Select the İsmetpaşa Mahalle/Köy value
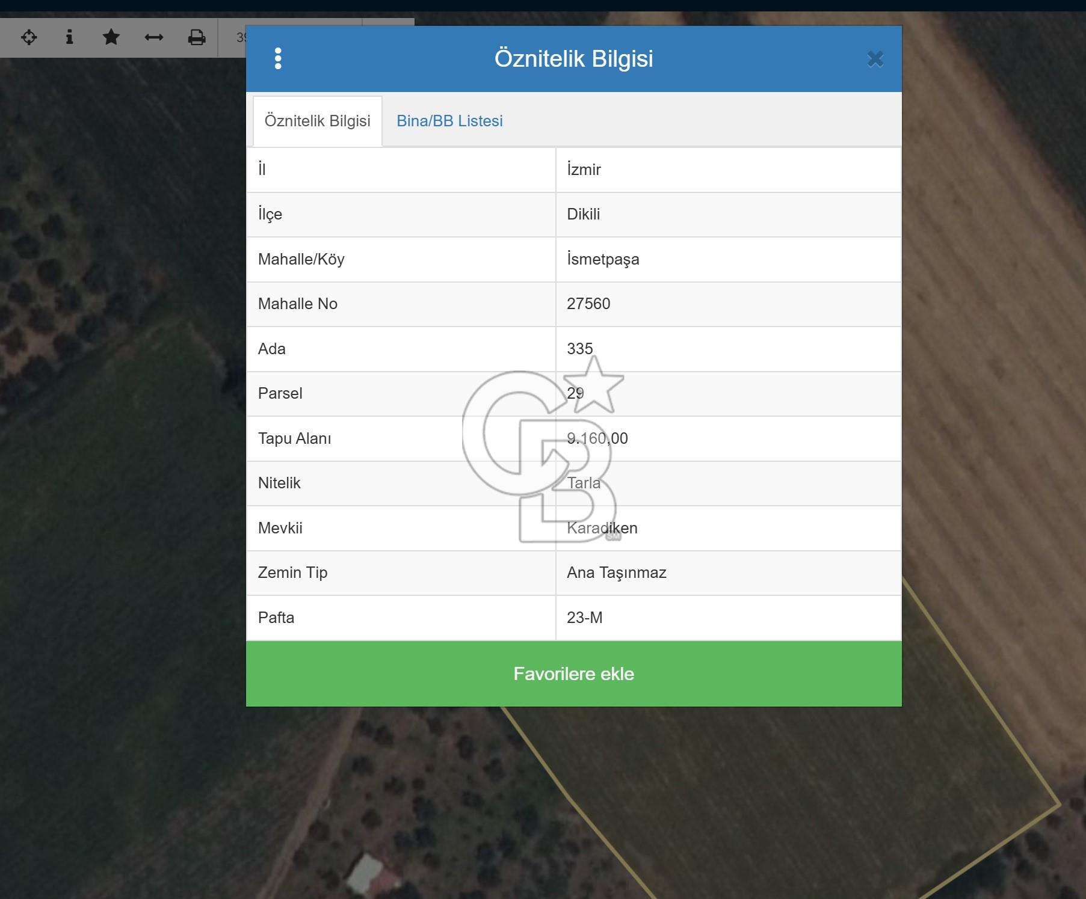Image resolution: width=1086 pixels, height=899 pixels. click(603, 259)
